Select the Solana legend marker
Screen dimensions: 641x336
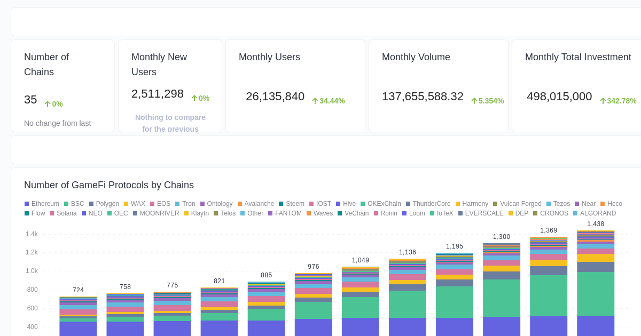coord(51,213)
